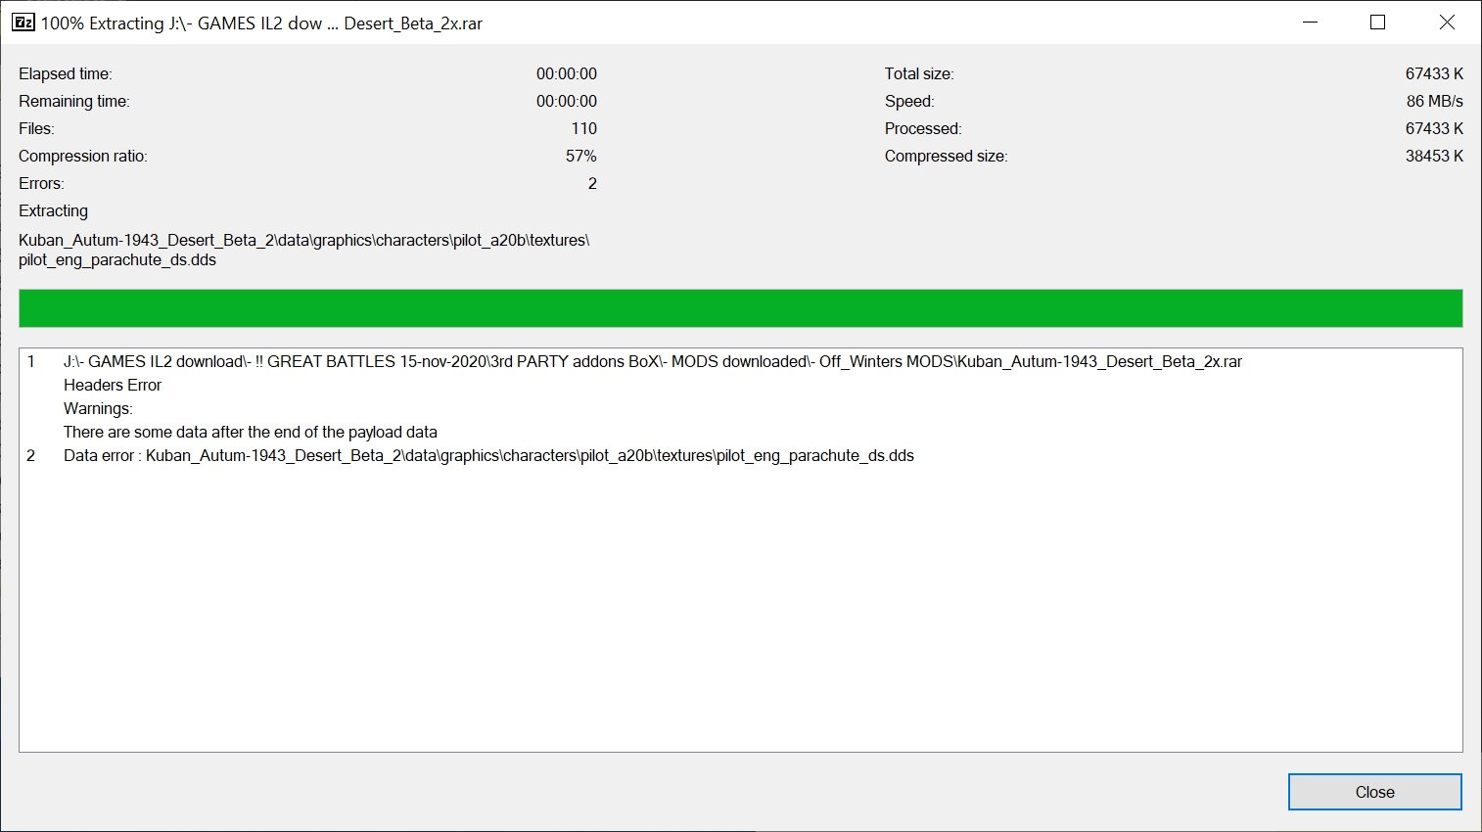Screen dimensions: 1482x832
Task: Close the extraction dialog with Close button
Action: (1374, 792)
